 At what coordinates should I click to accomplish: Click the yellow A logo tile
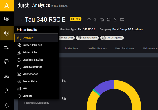click(7, 6)
